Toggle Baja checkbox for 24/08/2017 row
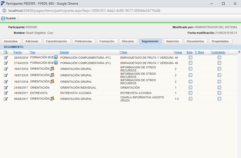 [190, 88]
